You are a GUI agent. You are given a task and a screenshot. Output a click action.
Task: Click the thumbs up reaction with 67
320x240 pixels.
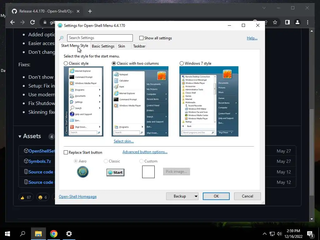tap(26, 197)
